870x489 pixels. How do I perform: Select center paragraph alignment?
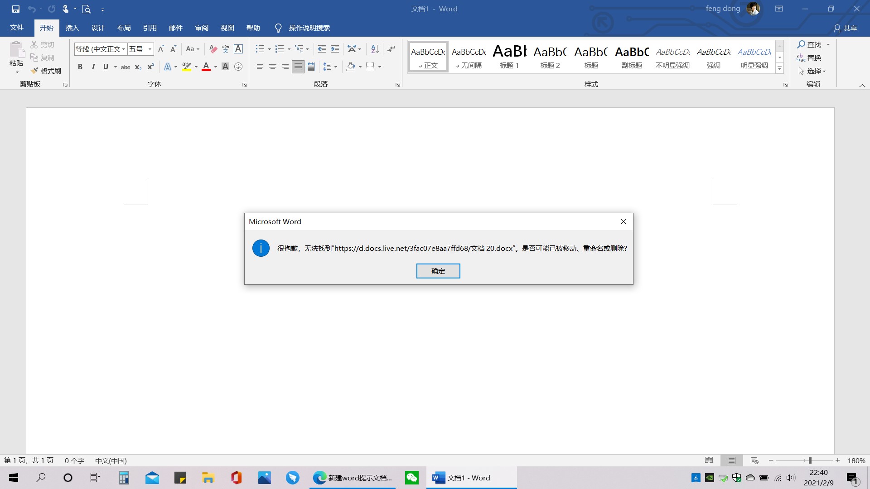[x=273, y=67]
